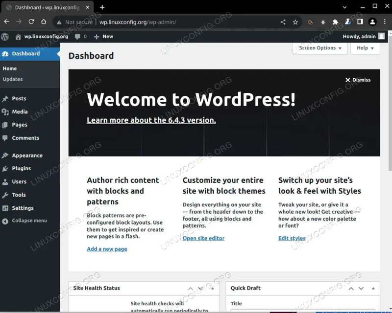Image resolution: width=392 pixels, height=313 pixels.
Task: Click the Appearance paintbrush icon
Action: (x=6, y=155)
